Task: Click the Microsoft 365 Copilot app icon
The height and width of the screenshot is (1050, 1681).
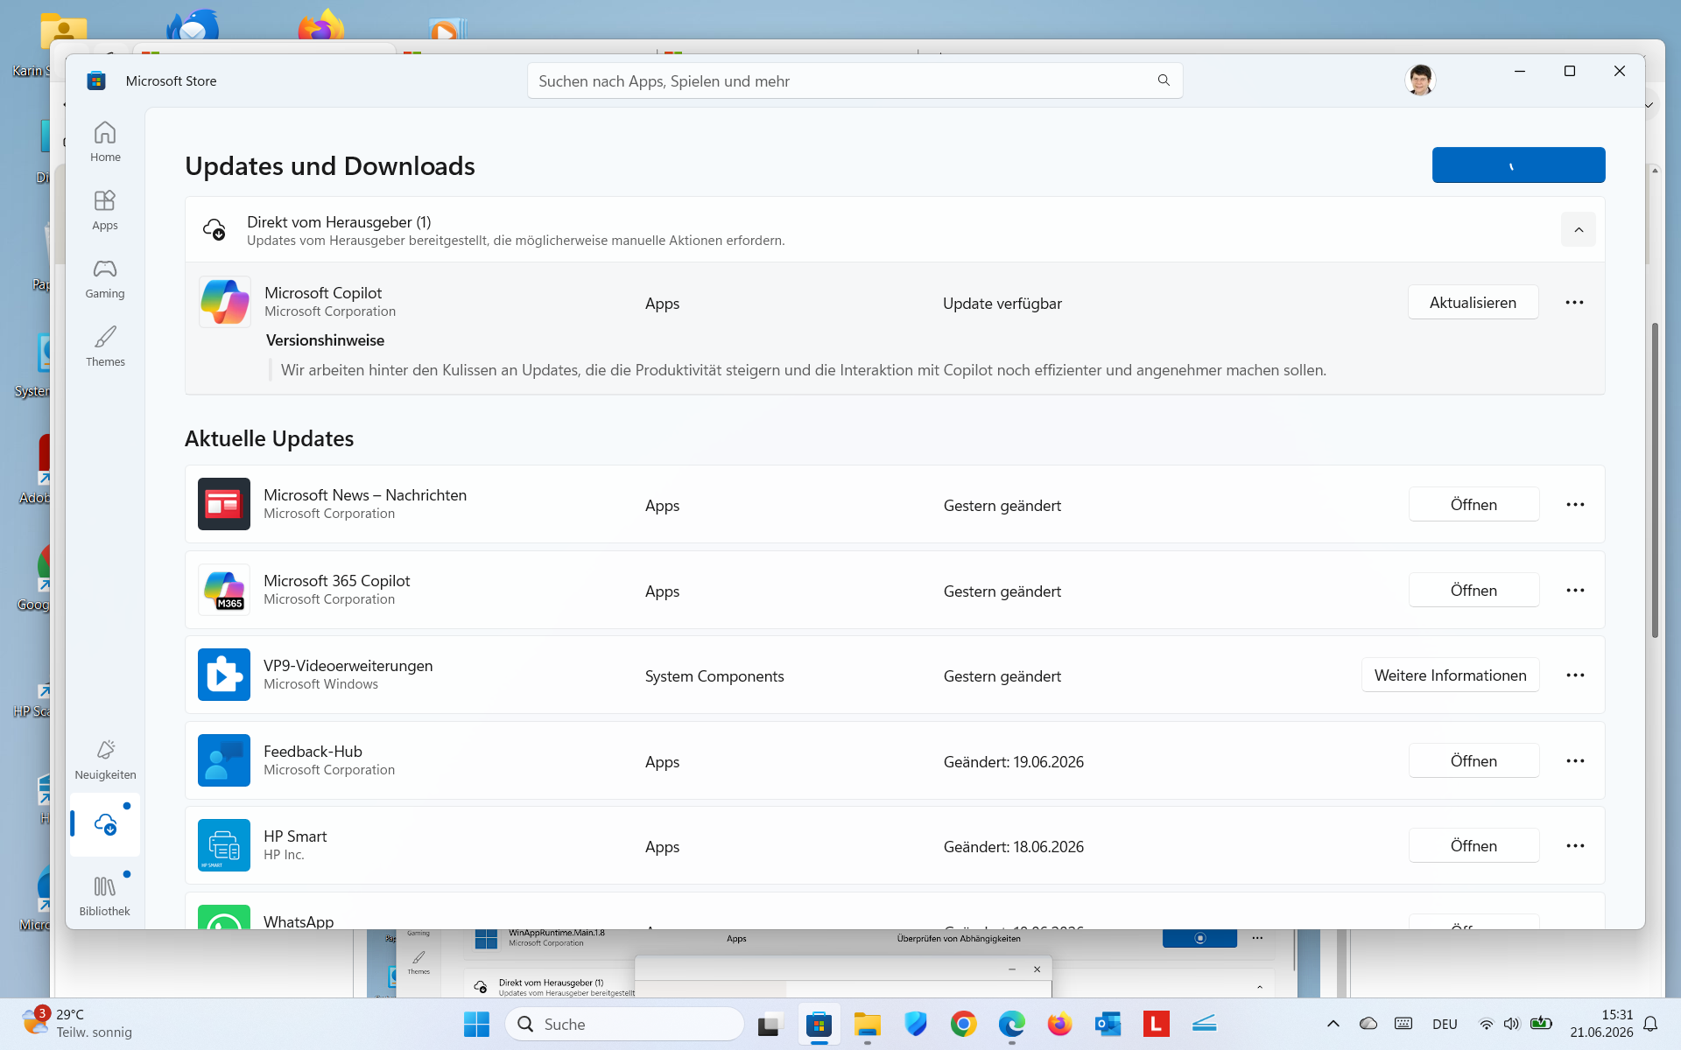Action: (223, 590)
